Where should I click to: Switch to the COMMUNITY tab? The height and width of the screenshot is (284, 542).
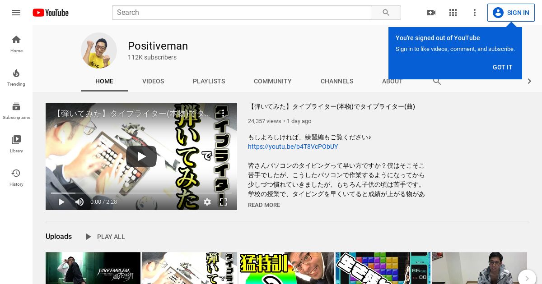pos(273,81)
